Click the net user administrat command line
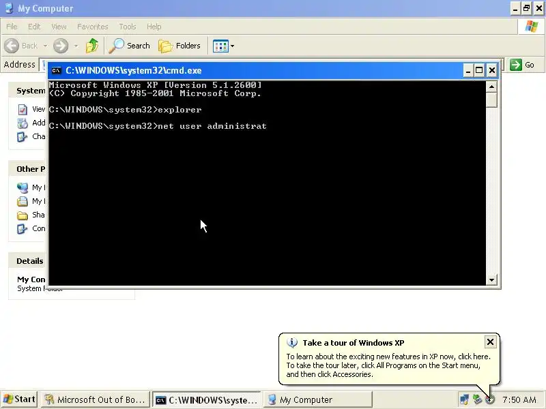Screen dimensions: 546x409 pyautogui.click(x=158, y=126)
